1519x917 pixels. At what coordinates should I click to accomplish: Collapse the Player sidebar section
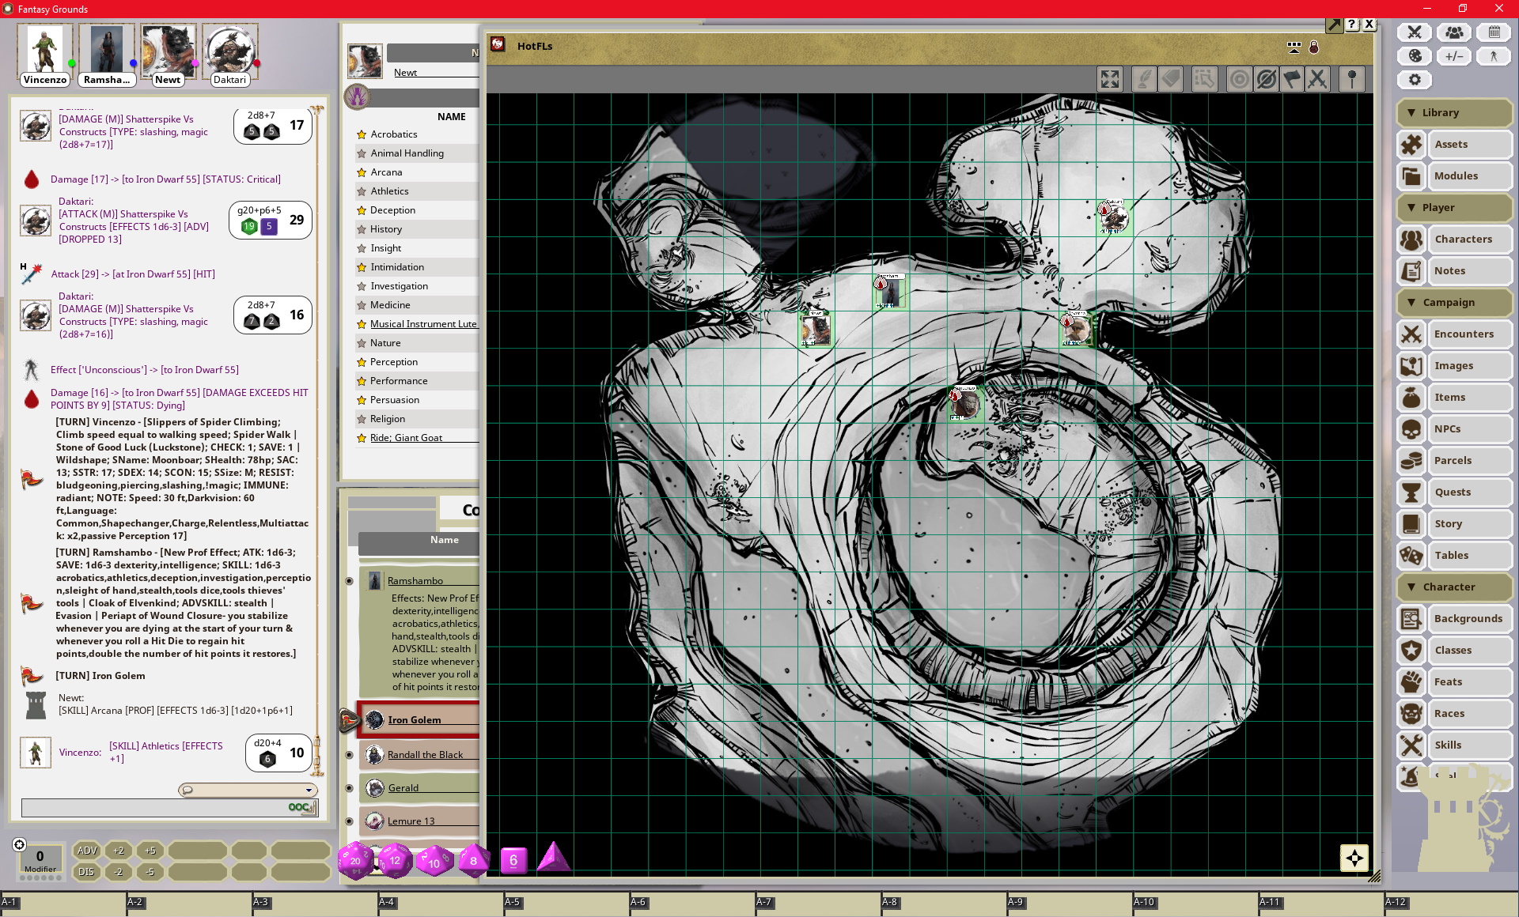click(x=1454, y=207)
